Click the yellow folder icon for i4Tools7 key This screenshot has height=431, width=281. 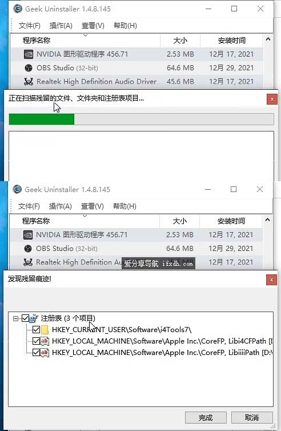[45, 330]
